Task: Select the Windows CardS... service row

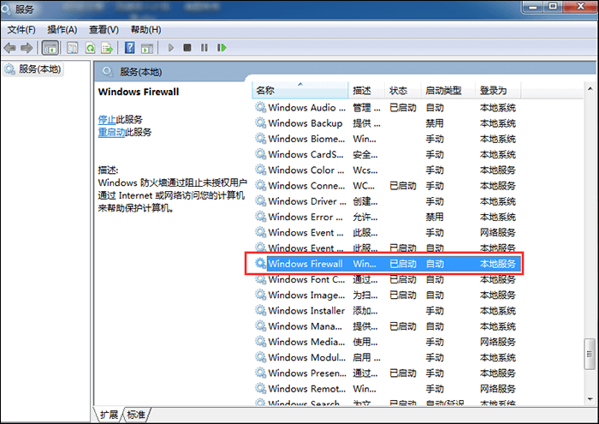Action: pos(387,154)
